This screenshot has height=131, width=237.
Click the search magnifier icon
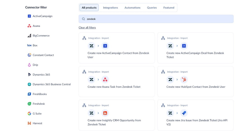[x=83, y=19]
